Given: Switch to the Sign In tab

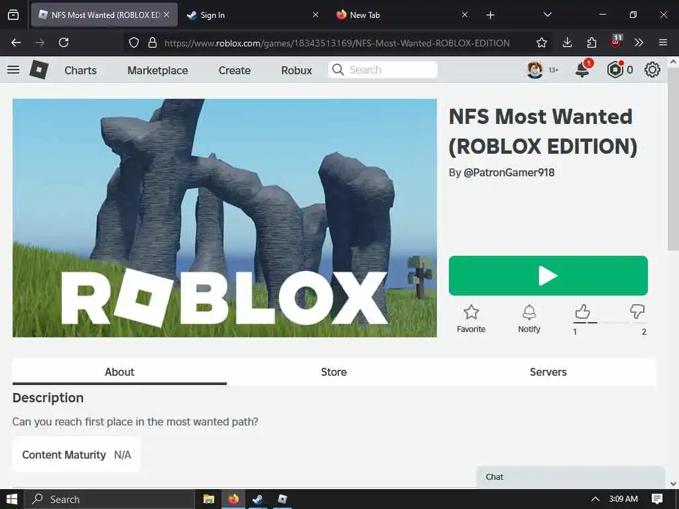Looking at the screenshot, I should pos(252,15).
